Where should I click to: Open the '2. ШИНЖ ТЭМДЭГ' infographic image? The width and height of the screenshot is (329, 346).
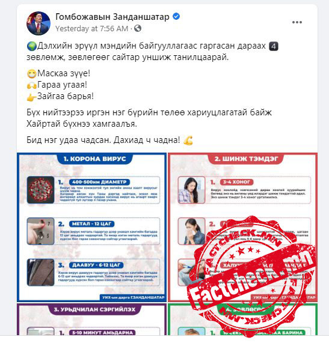[242, 227]
